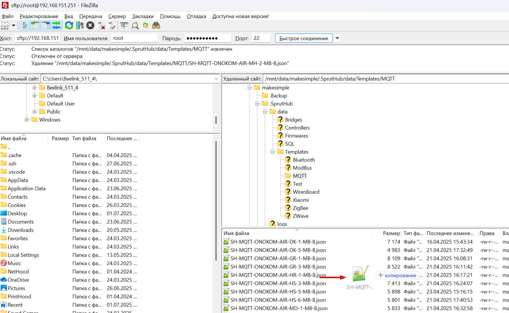Open the Site Manager dropdown arrow
509x313 pixels.
[14, 25]
